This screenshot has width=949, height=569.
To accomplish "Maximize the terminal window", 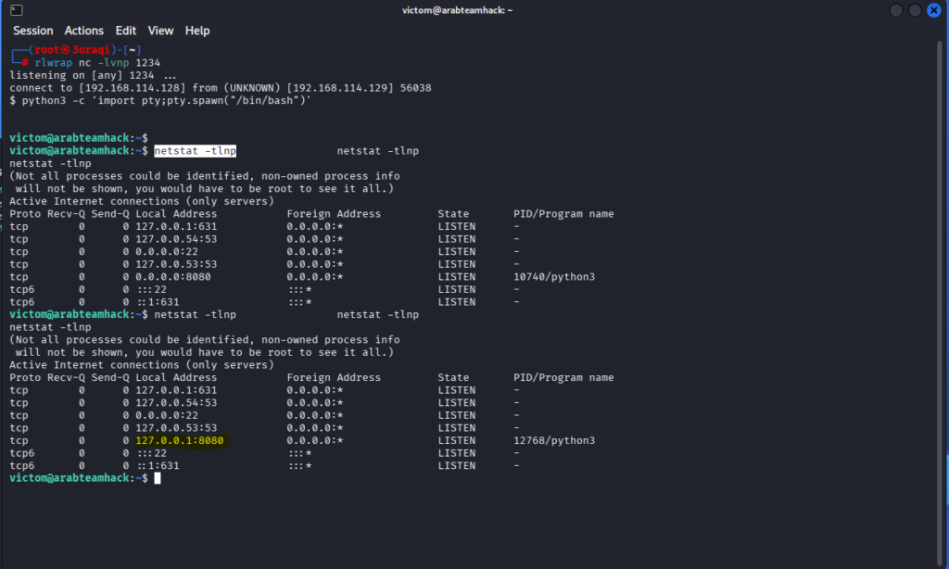I will tap(915, 10).
